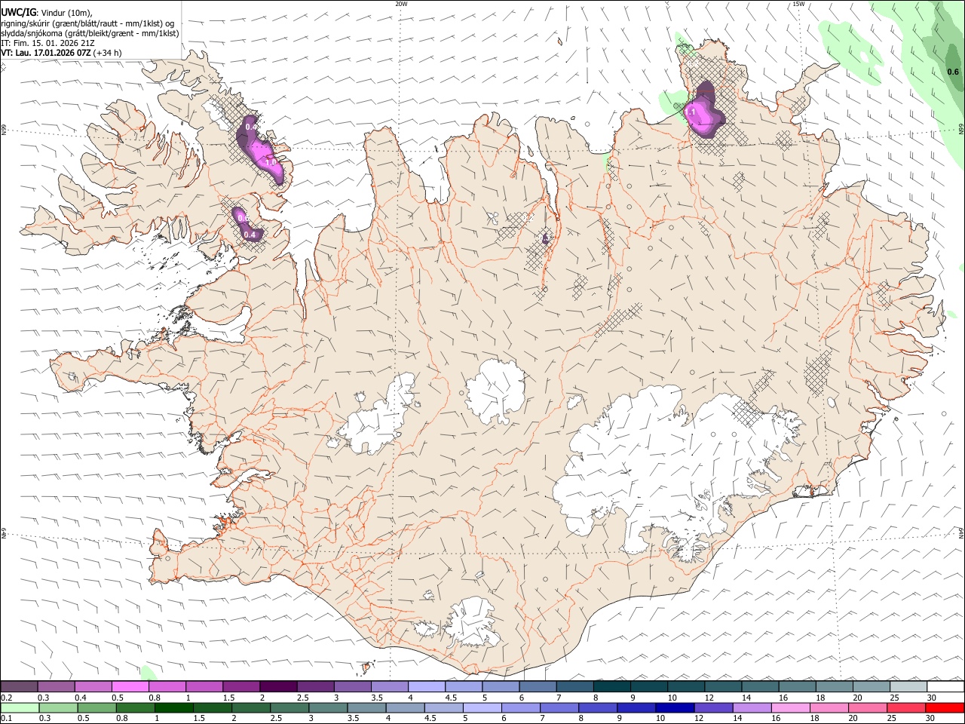Select the bottom-row pink swatch for 20
The width and height of the screenshot is (965, 724).
click(868, 708)
